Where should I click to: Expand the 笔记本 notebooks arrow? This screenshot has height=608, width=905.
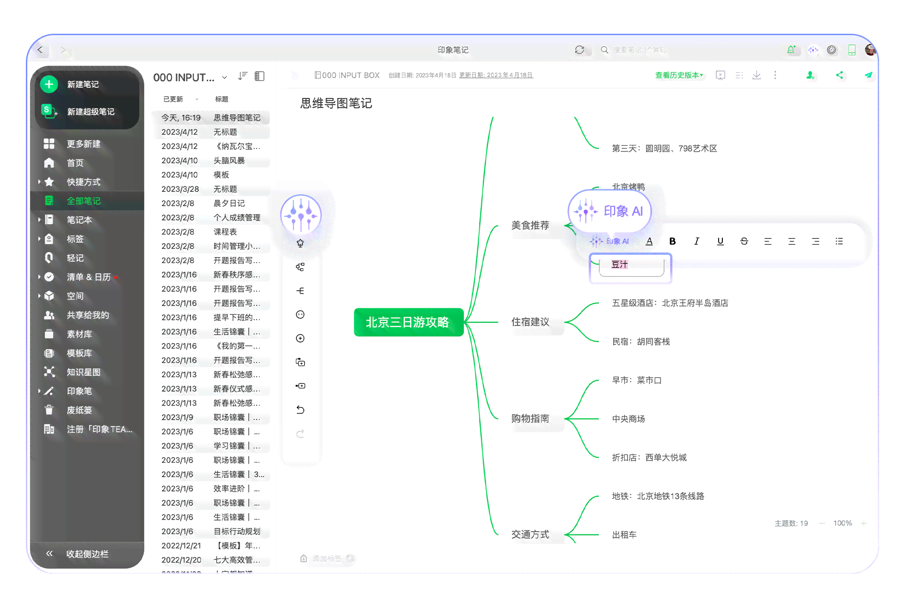39,220
